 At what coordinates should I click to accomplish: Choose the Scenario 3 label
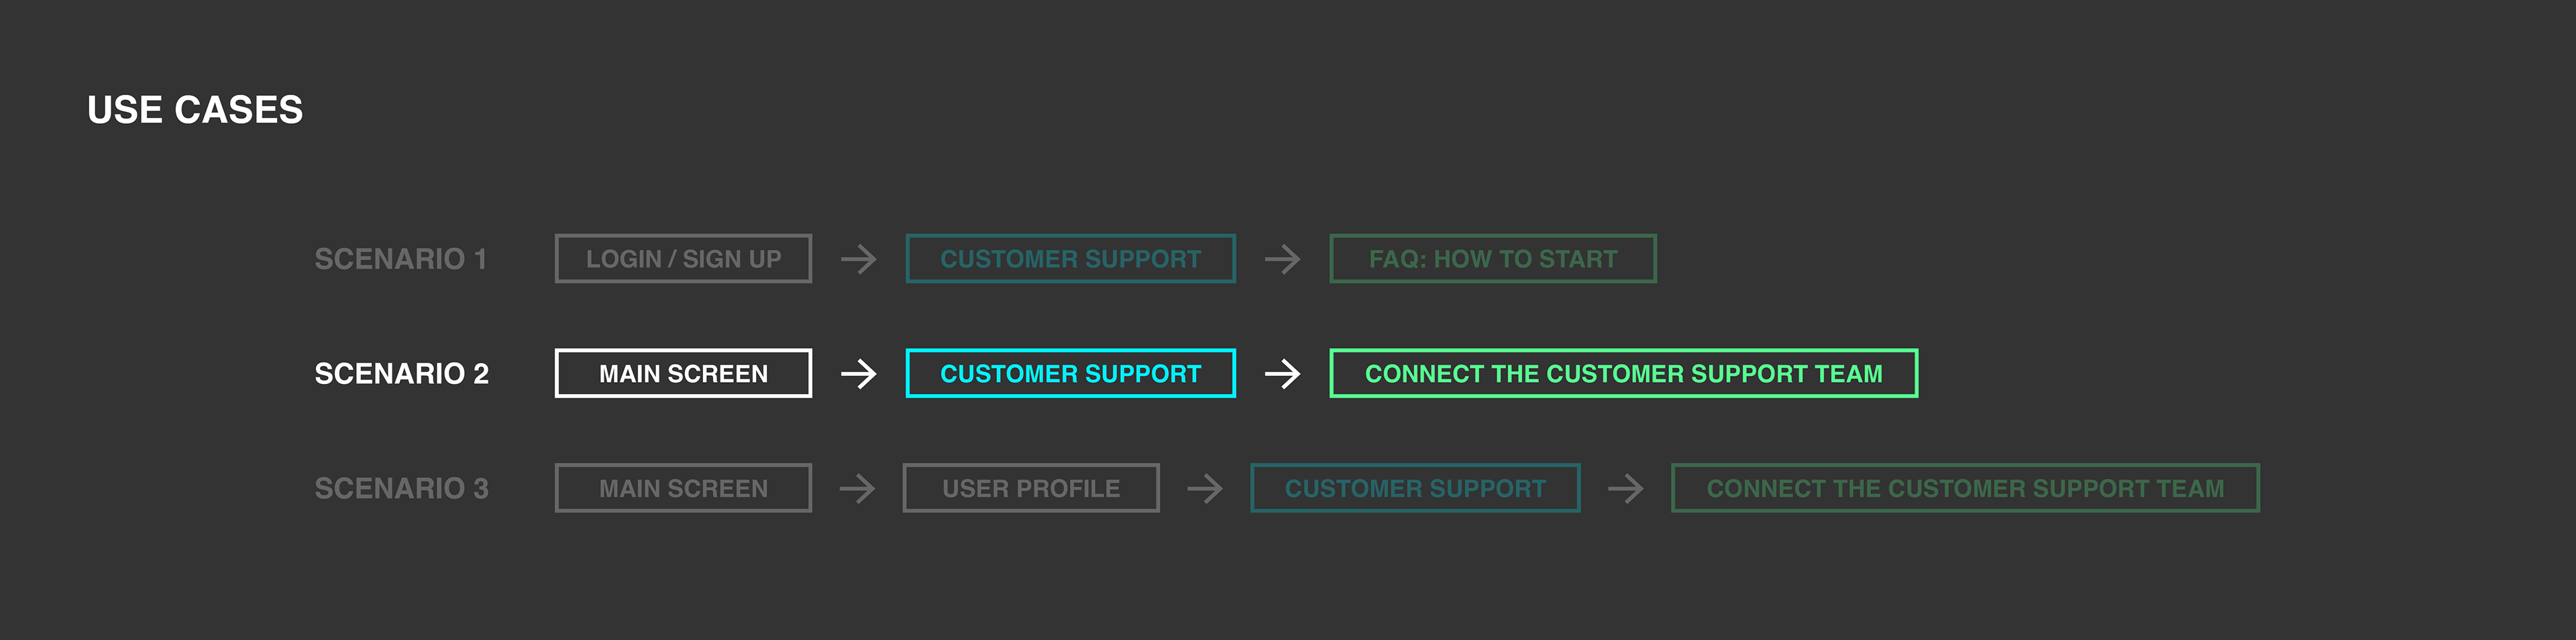pos(401,489)
